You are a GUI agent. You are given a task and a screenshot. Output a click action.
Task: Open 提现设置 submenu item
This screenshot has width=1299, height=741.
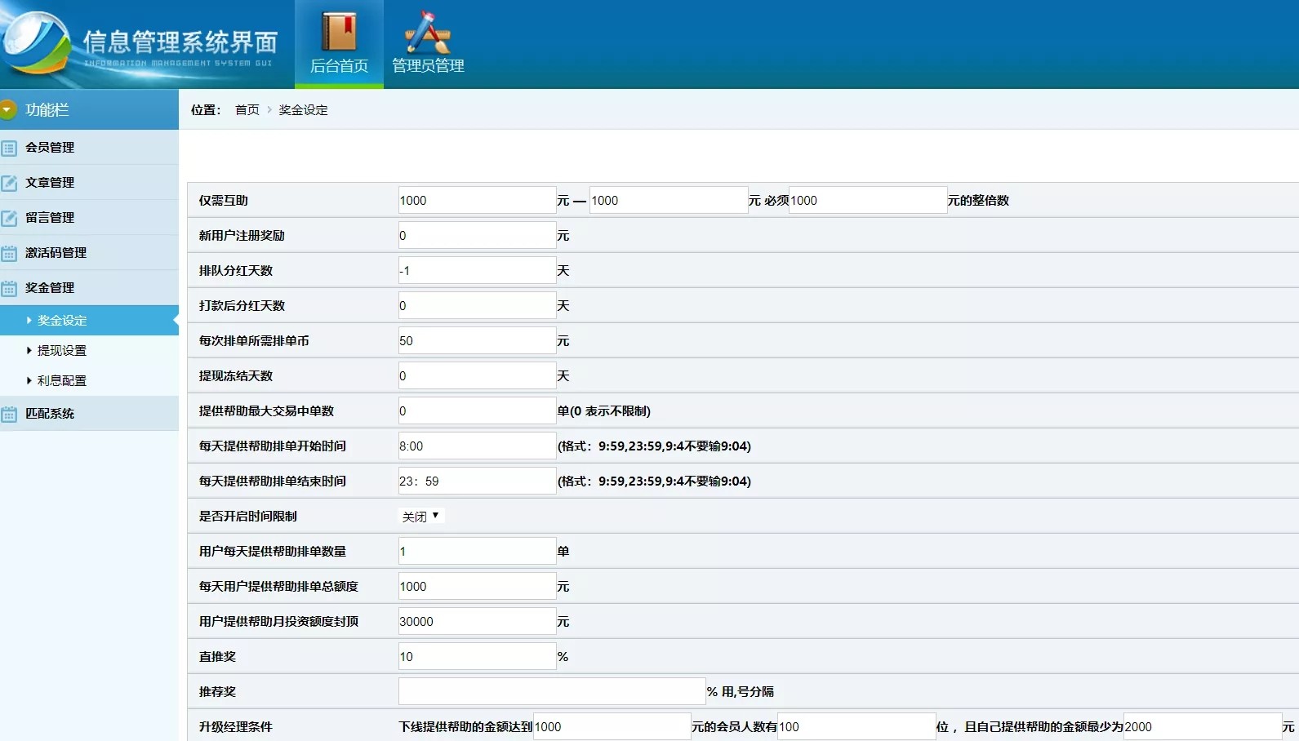tap(62, 351)
